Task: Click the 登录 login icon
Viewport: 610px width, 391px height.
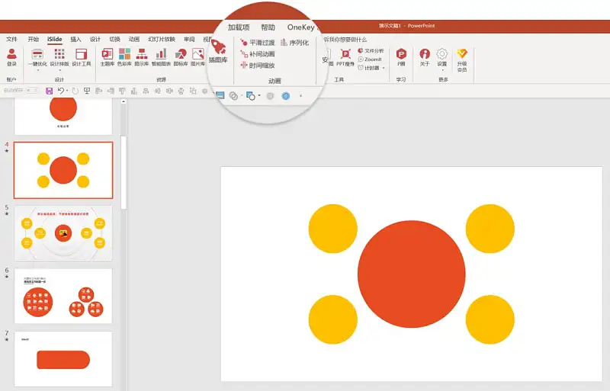Action: click(x=11, y=57)
